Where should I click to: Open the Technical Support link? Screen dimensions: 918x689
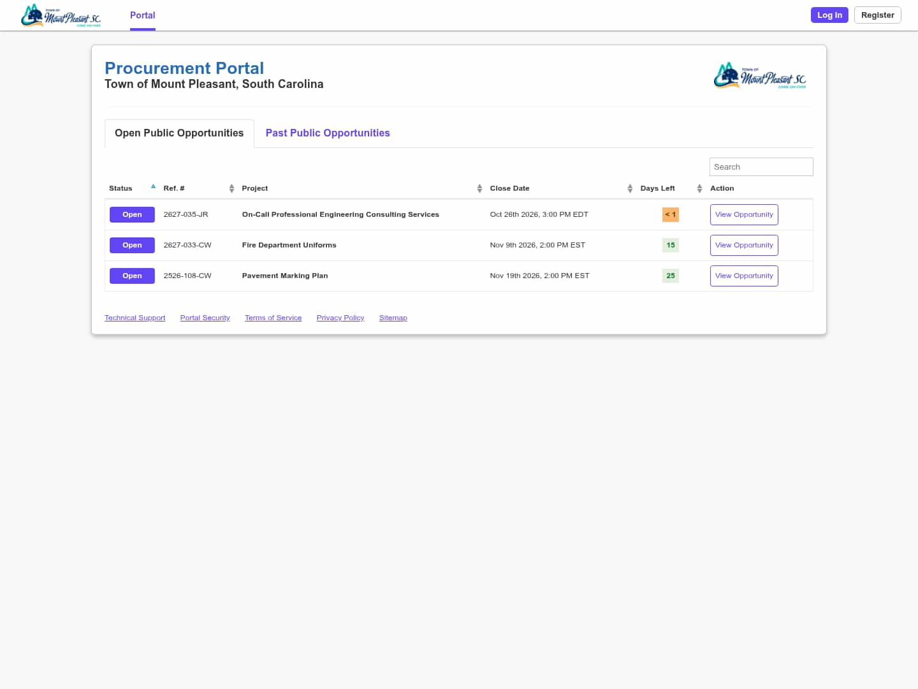135,318
